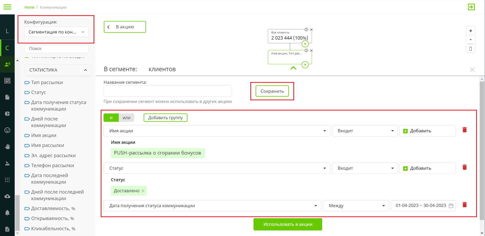Open the pie chart analytics sidebar icon
Image resolution: width=485 pixels, height=236 pixels.
coord(7,114)
